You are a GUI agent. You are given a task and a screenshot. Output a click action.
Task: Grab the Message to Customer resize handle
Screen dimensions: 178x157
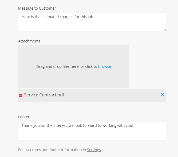pyautogui.click(x=165, y=30)
